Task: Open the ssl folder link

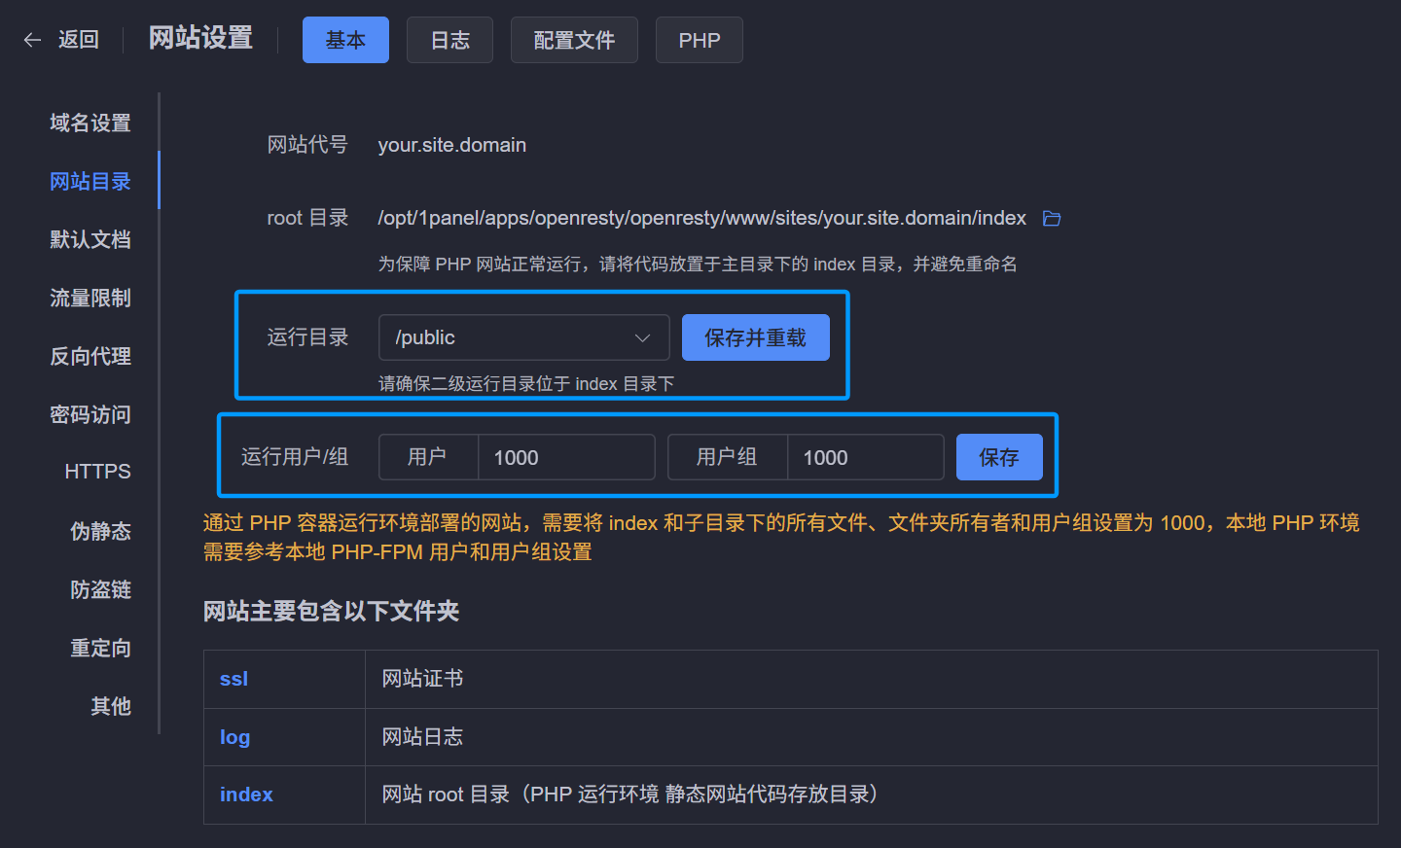Action: pos(233,678)
